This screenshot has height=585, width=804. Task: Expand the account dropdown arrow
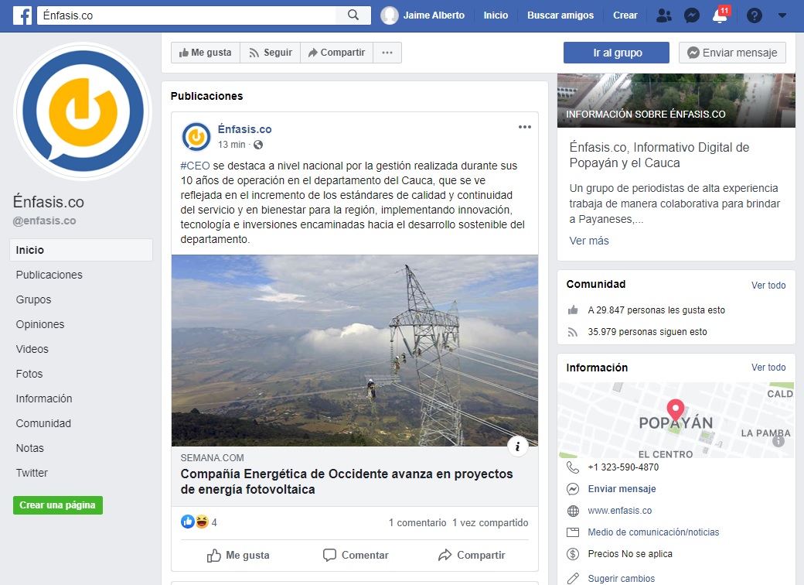click(782, 15)
